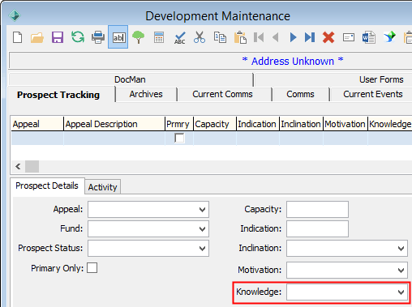Open file with folder icon
This screenshot has height=307, width=412.
(37, 37)
